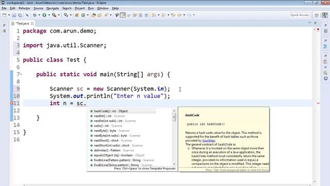Open the Console view icon
The width and height of the screenshot is (330, 186).
point(325,79)
